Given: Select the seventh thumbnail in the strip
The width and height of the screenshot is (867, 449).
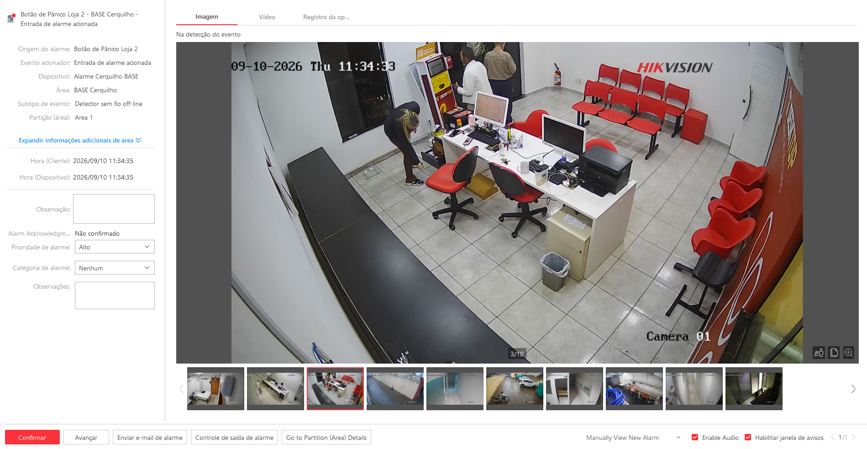Looking at the screenshot, I should (x=574, y=389).
